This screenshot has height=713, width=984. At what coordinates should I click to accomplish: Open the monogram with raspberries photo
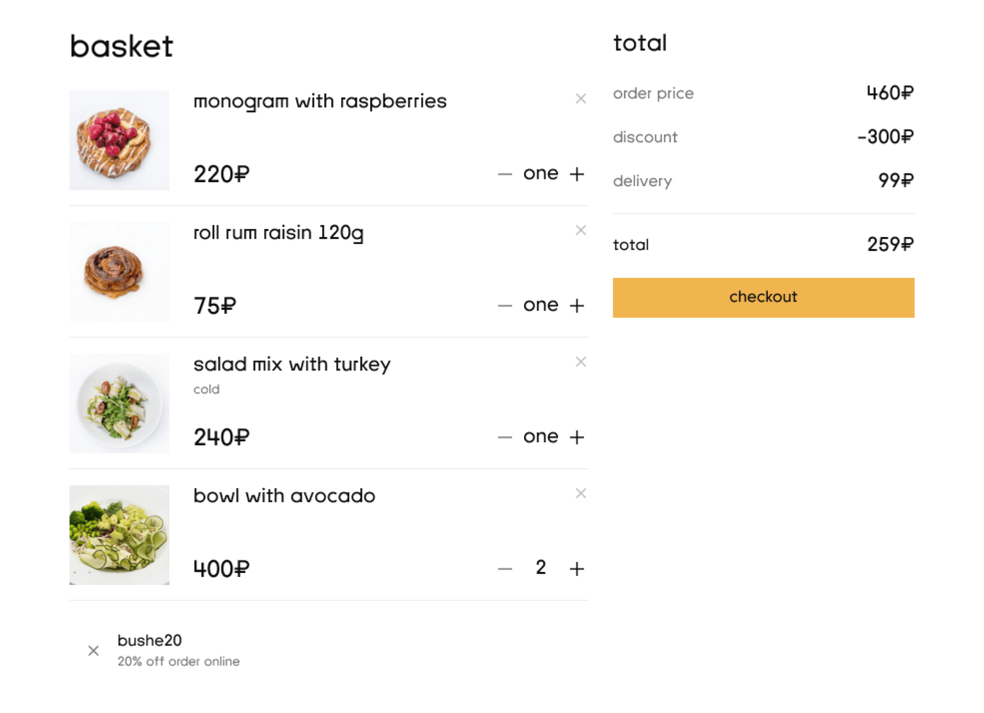(119, 140)
